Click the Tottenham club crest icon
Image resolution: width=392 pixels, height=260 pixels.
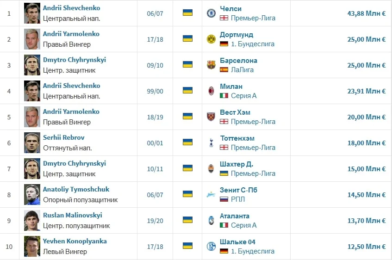[x=211, y=142]
